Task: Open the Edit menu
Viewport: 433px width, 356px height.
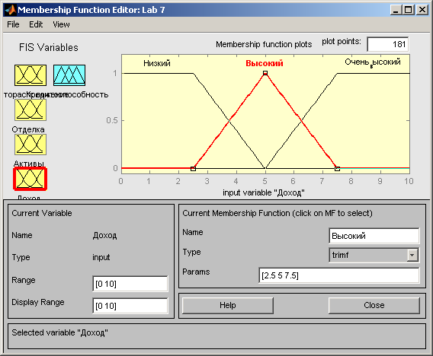Action: click(36, 24)
